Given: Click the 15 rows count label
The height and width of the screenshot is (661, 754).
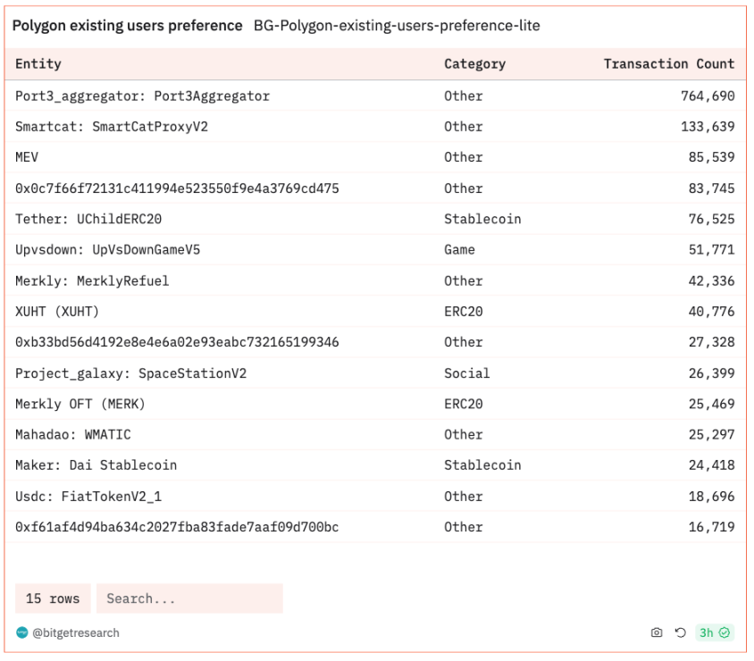Looking at the screenshot, I should point(53,598).
